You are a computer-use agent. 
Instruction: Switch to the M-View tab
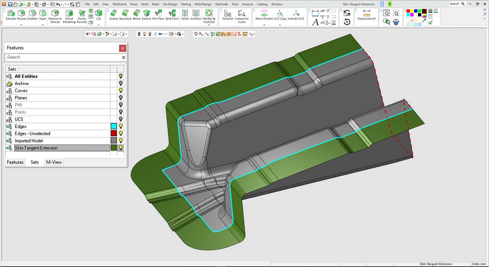tap(53, 162)
